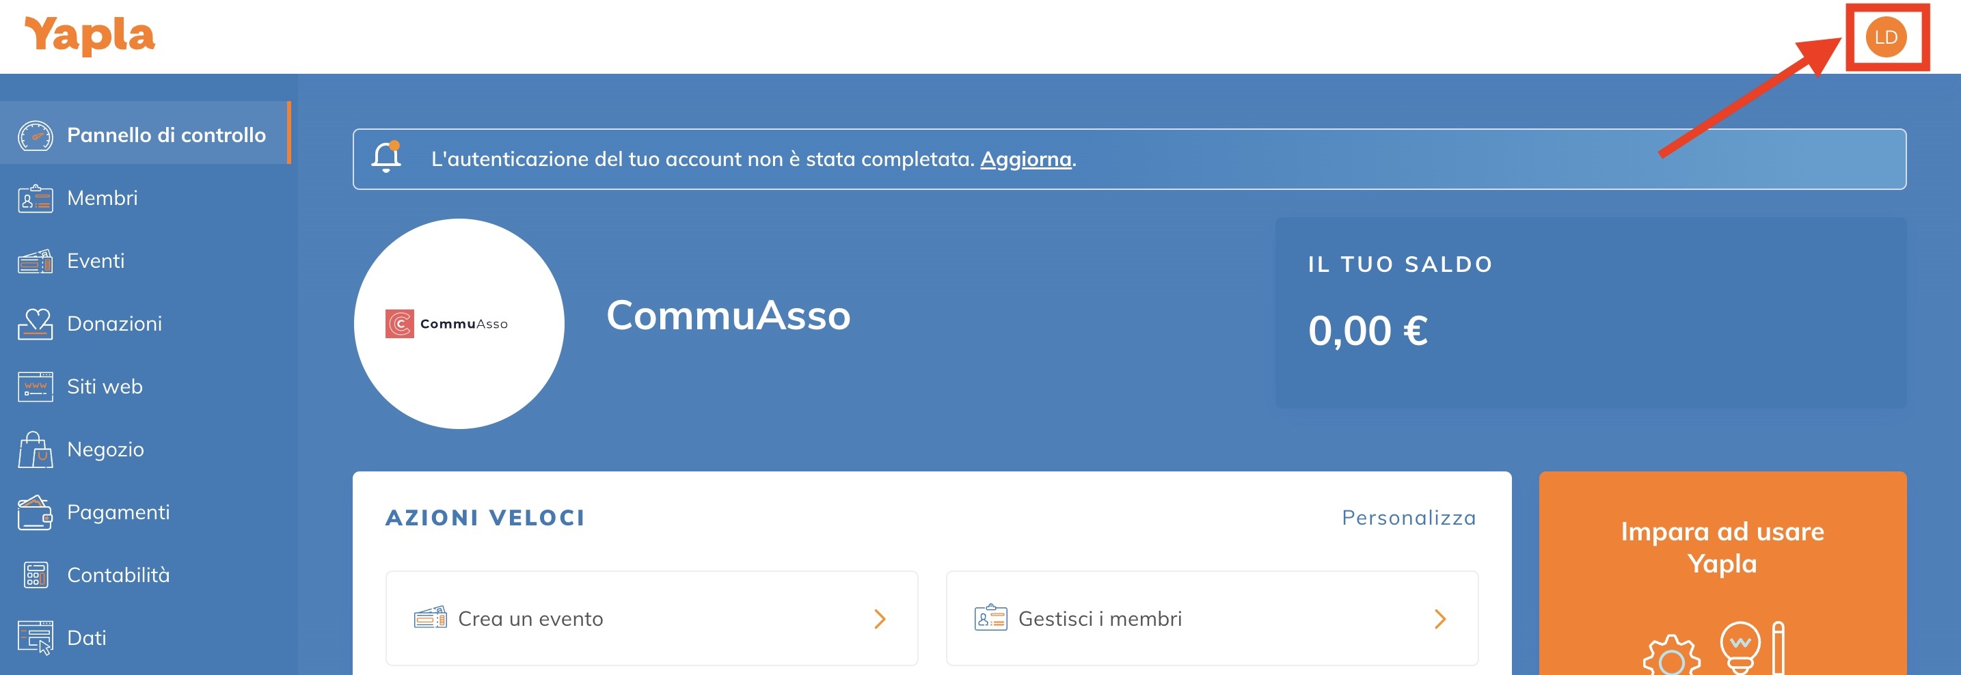Click the Contabilità calculator icon
Viewport: 1961px width, 675px height.
click(x=35, y=575)
